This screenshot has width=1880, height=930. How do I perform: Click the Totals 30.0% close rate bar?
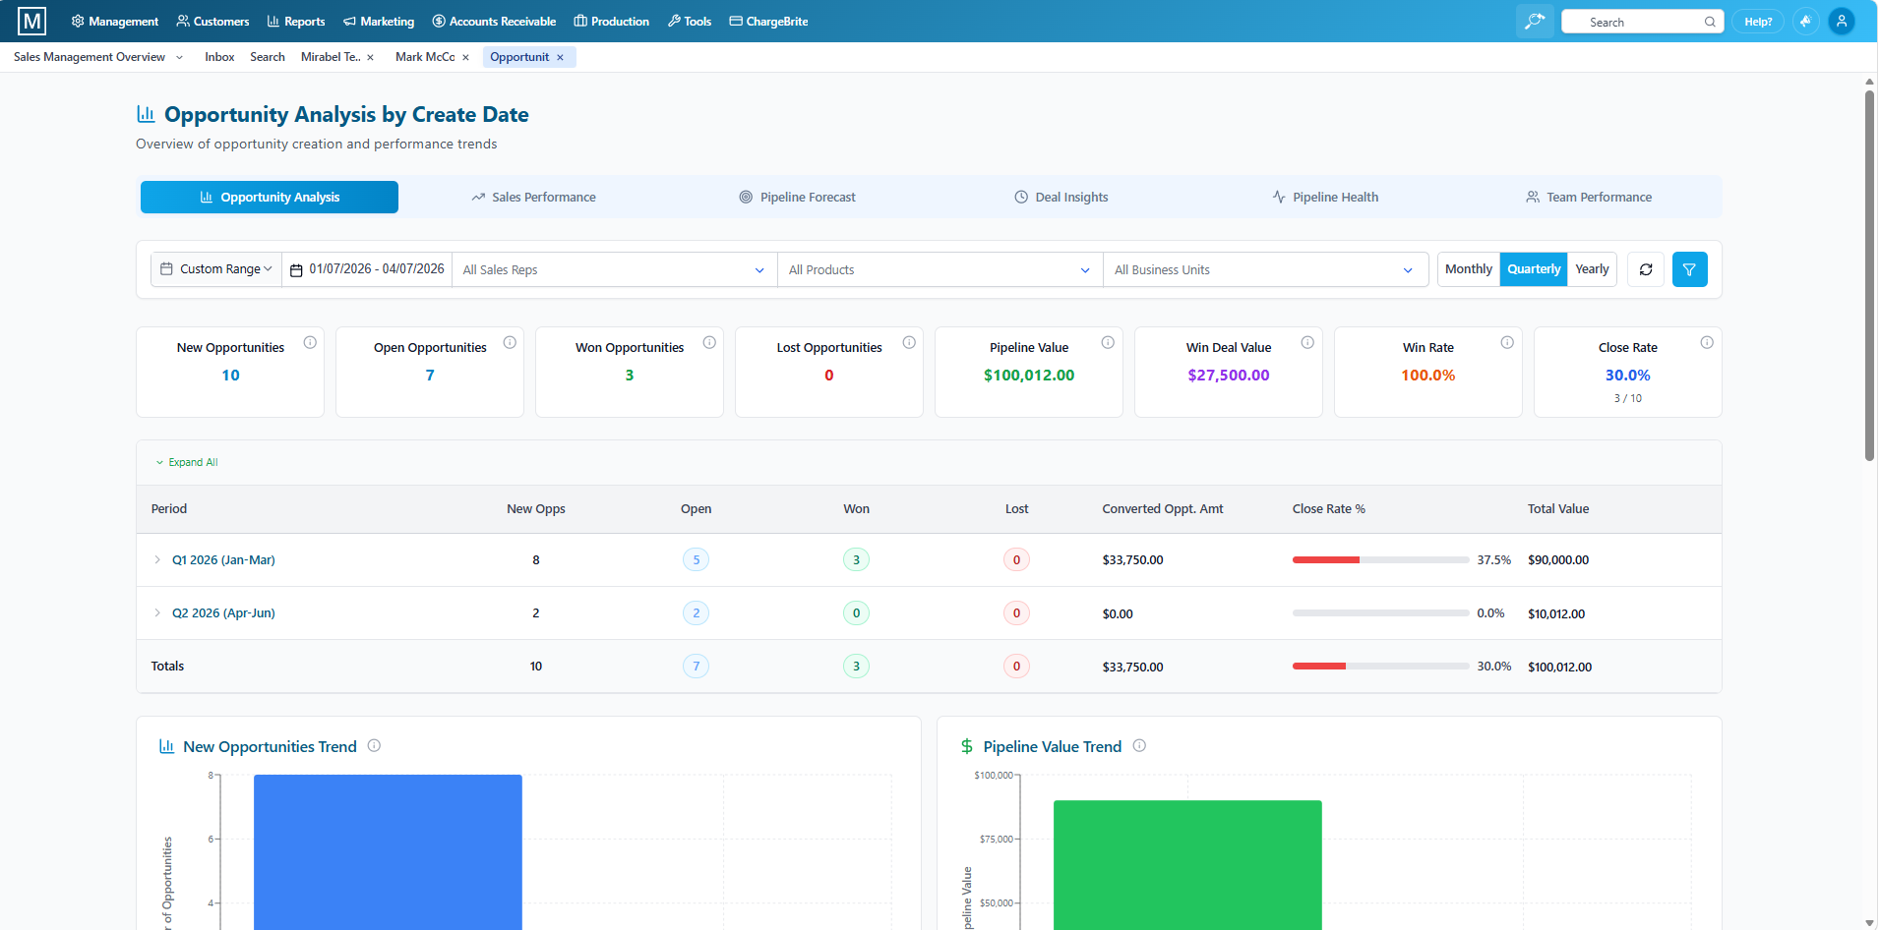point(1380,666)
